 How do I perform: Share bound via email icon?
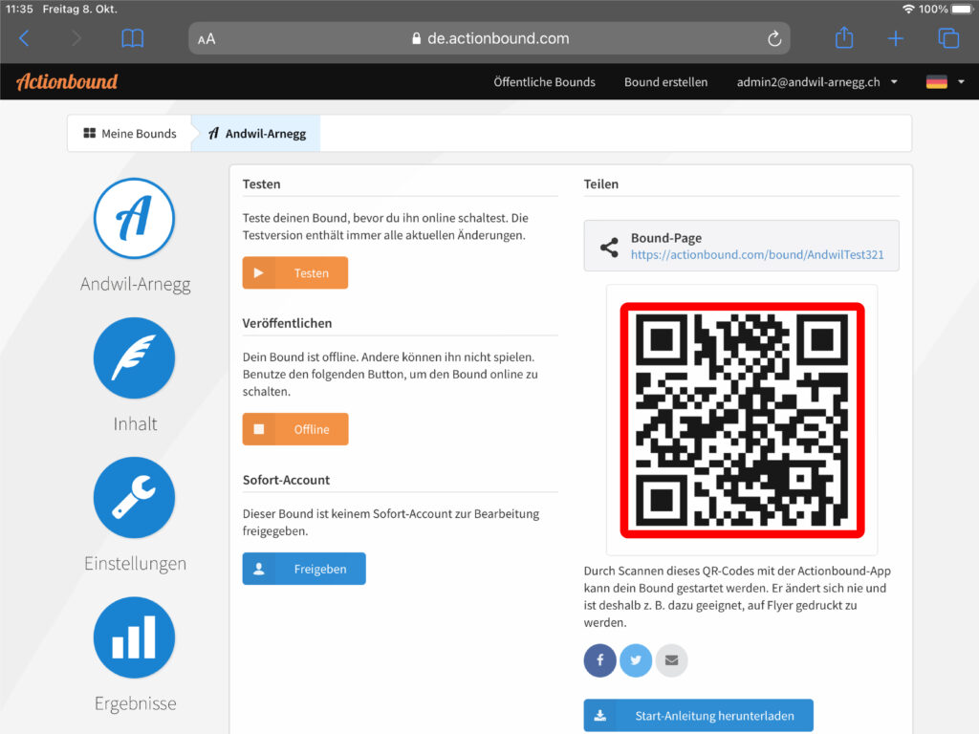click(x=671, y=660)
